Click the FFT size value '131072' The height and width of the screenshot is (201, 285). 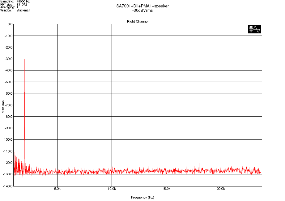pyautogui.click(x=22, y=4)
